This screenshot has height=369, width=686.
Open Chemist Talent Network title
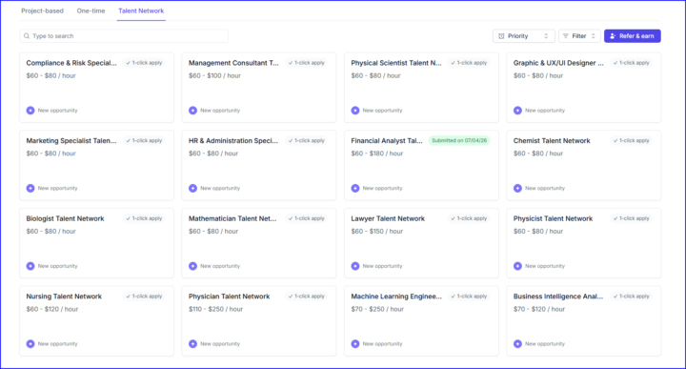pos(552,140)
